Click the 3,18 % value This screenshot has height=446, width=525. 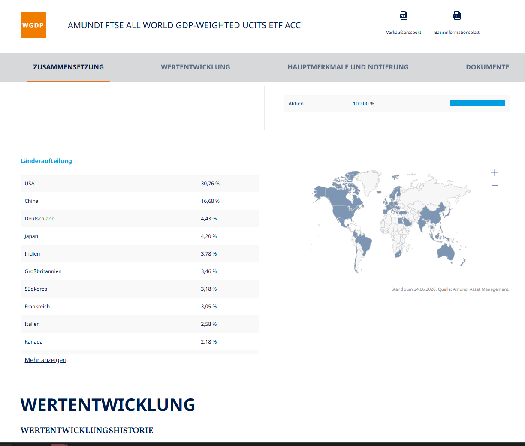point(209,289)
